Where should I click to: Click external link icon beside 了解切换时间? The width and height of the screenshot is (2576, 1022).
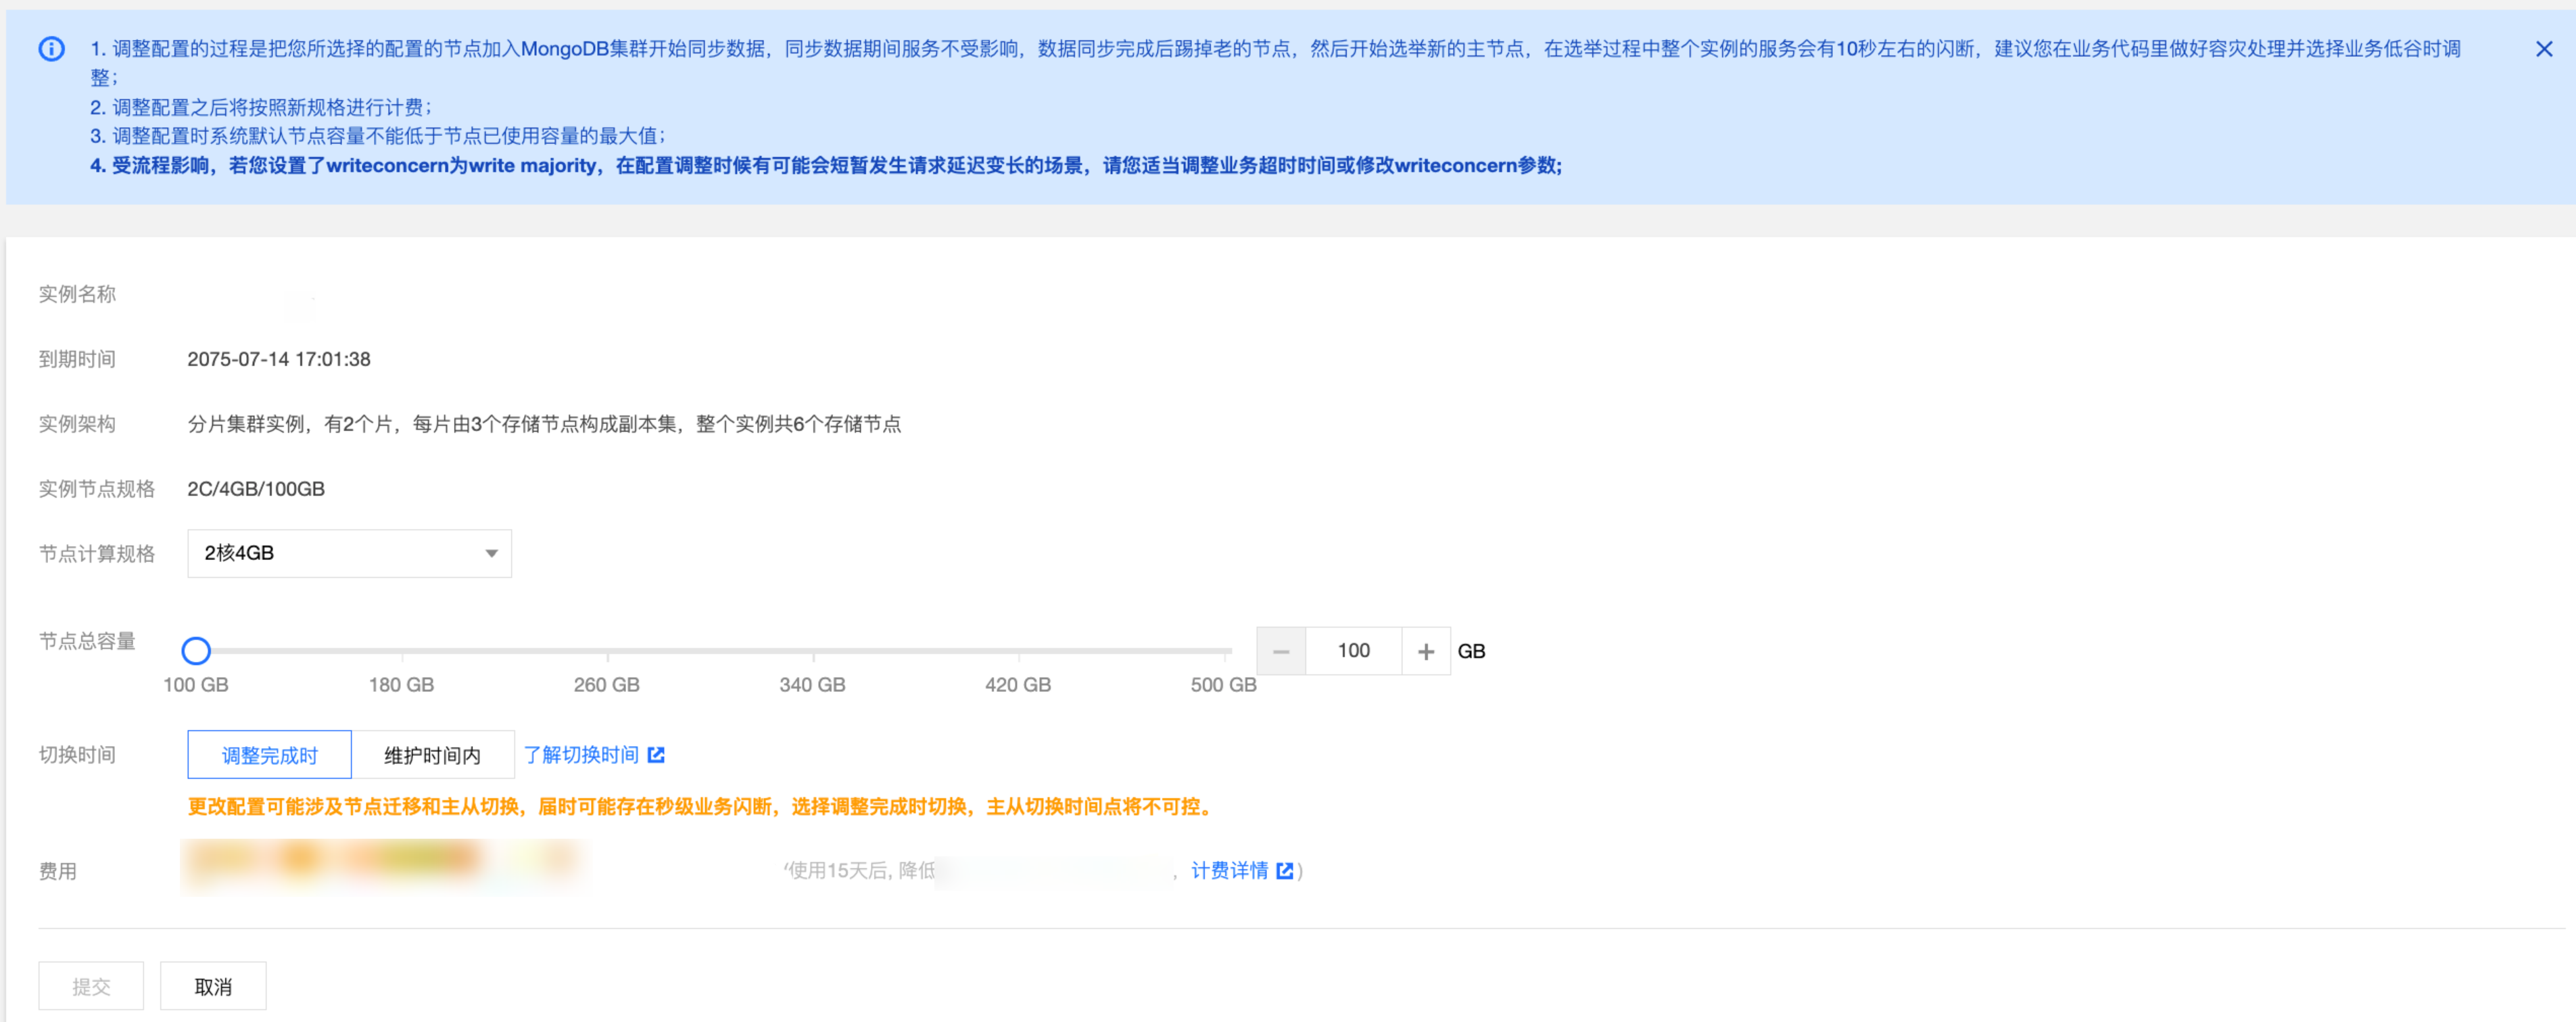(x=656, y=755)
